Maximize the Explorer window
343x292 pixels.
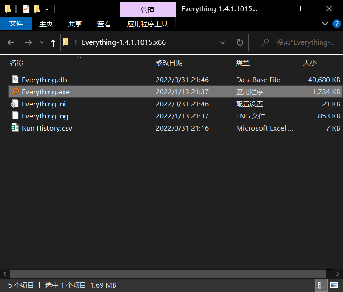point(303,9)
